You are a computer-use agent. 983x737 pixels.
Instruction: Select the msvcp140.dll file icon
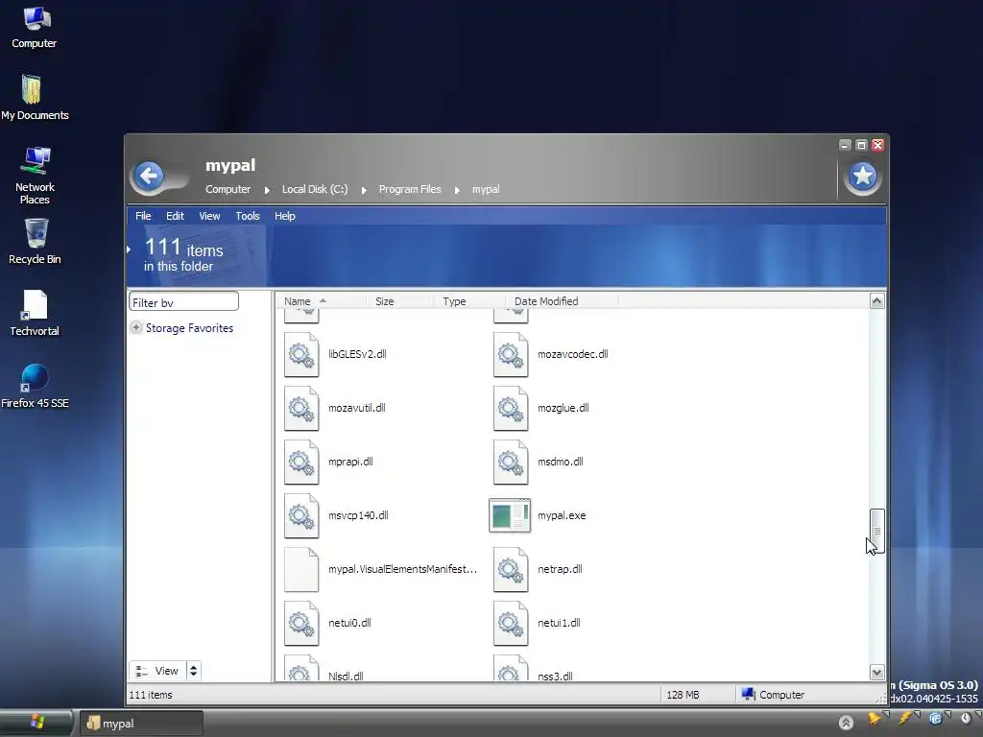coord(301,516)
